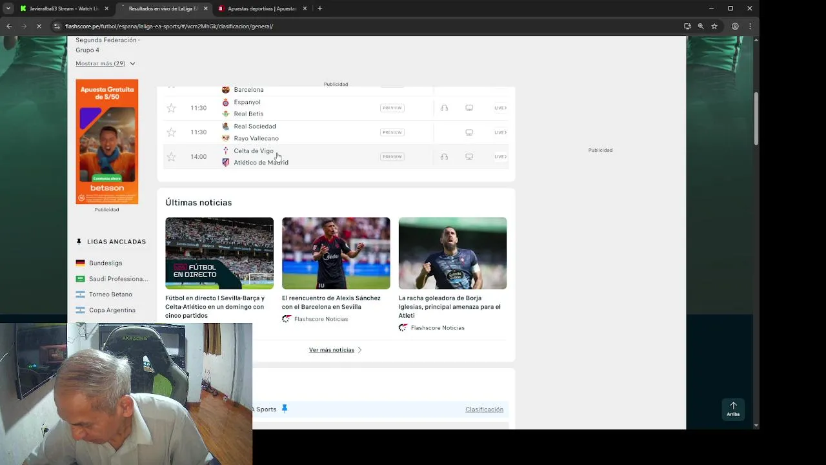Open the tab search dropdown arrow
The height and width of the screenshot is (465, 826).
tap(8, 8)
